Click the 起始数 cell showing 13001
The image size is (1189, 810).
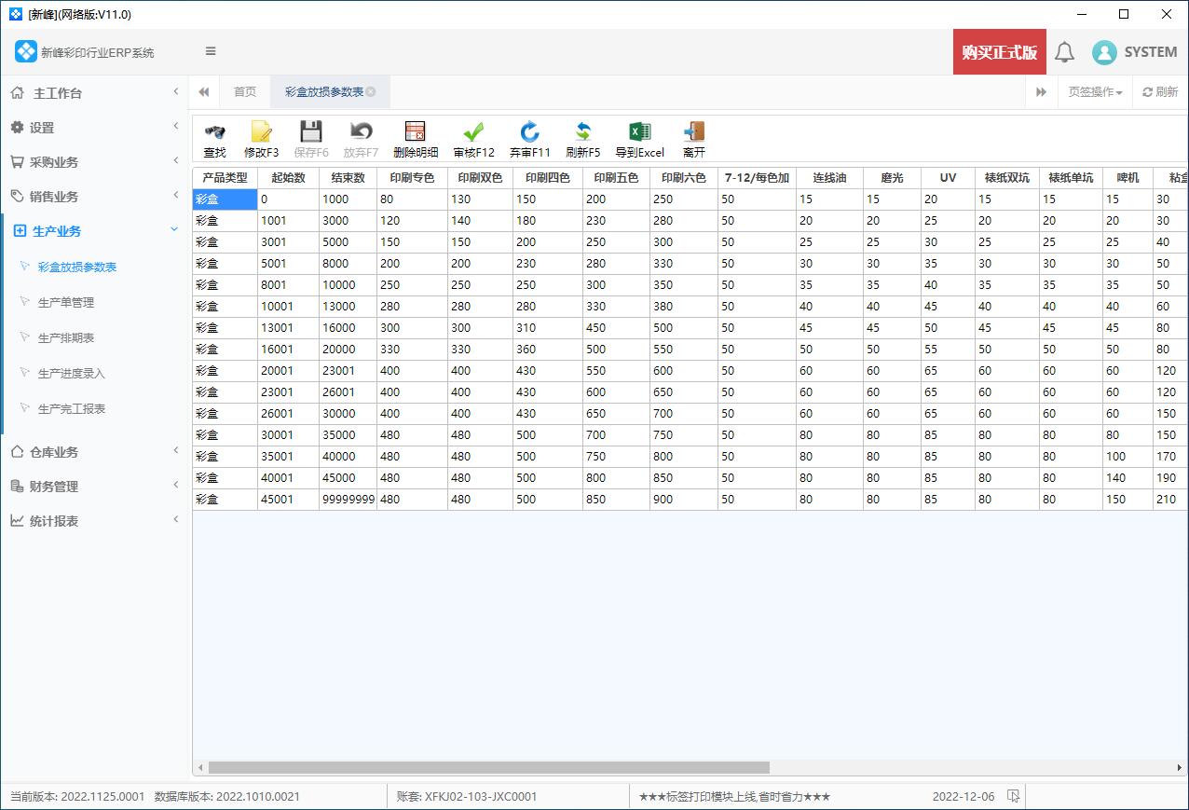[x=288, y=327]
